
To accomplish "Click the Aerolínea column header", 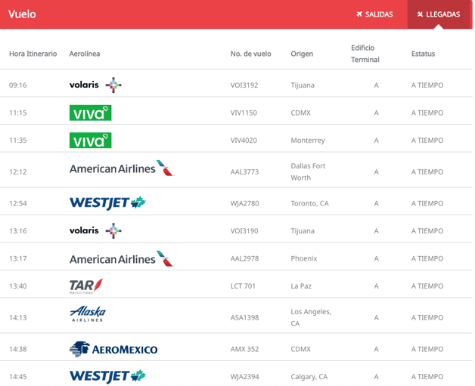I will click(x=85, y=54).
